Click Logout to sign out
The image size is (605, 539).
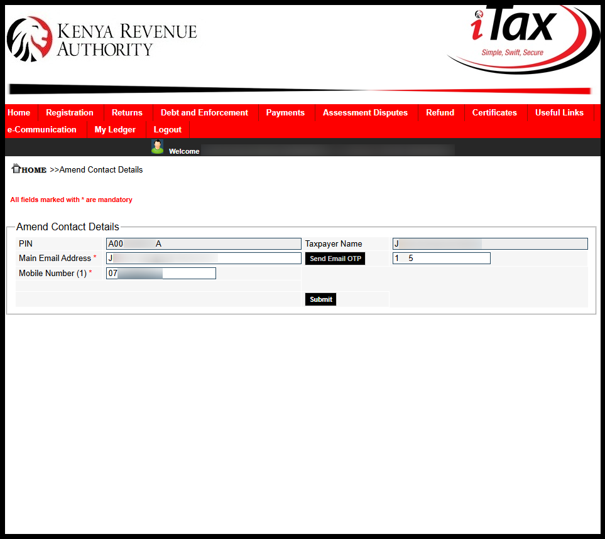tap(166, 129)
